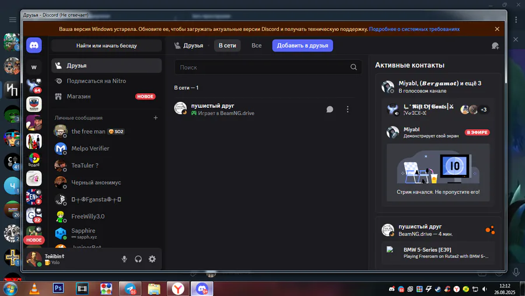
Task: Open the Rift Of Souls voice channel entry
Action: (438, 110)
